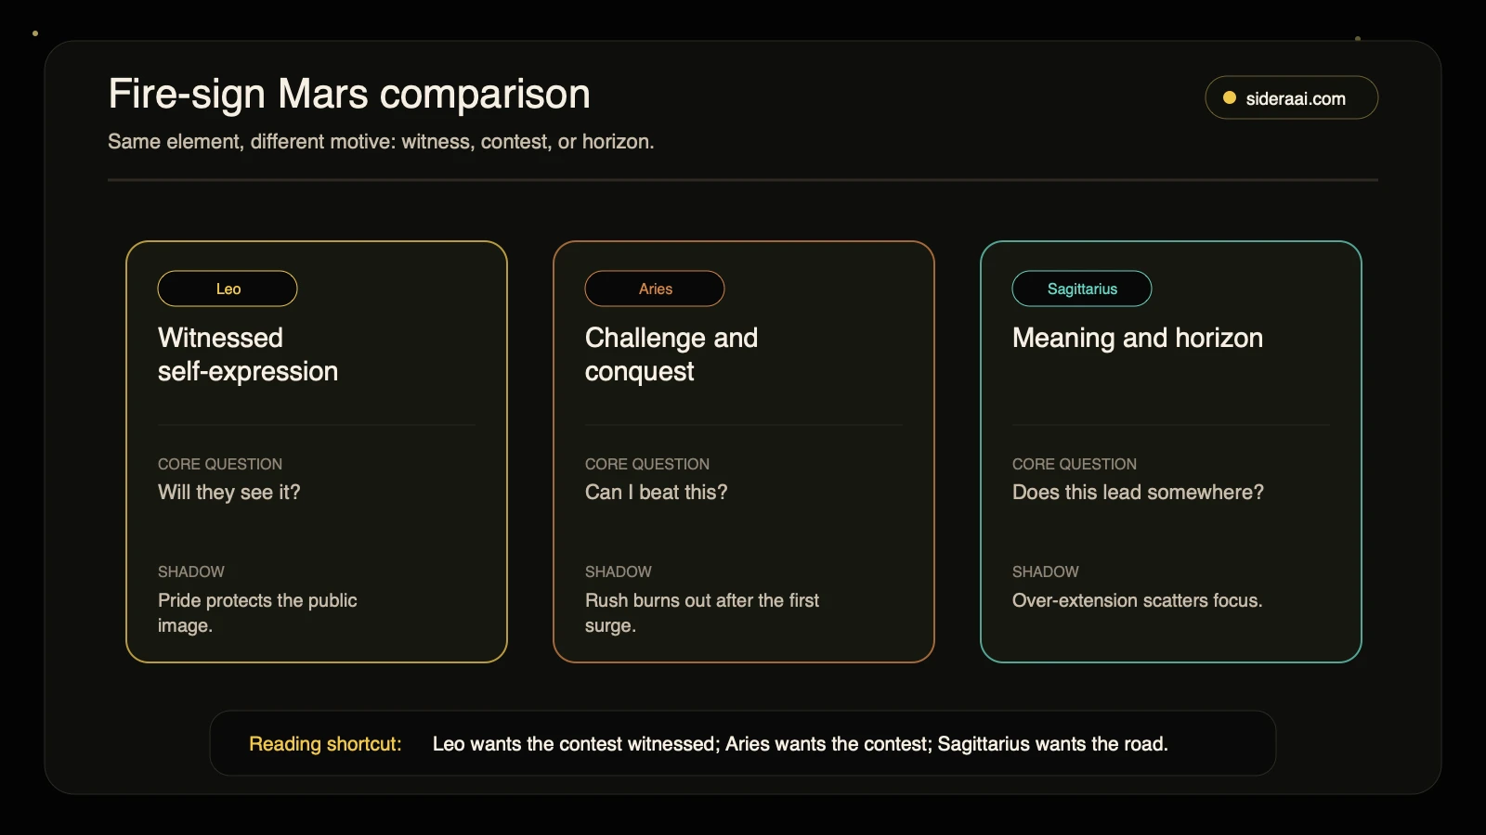1486x835 pixels.
Task: Click Aries shadow text about rush
Action: click(702, 612)
